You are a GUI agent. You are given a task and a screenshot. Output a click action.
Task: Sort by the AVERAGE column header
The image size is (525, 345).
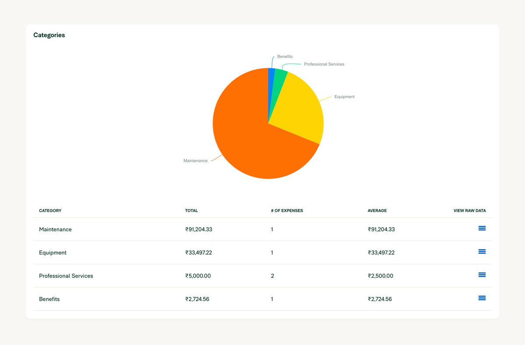[377, 210]
